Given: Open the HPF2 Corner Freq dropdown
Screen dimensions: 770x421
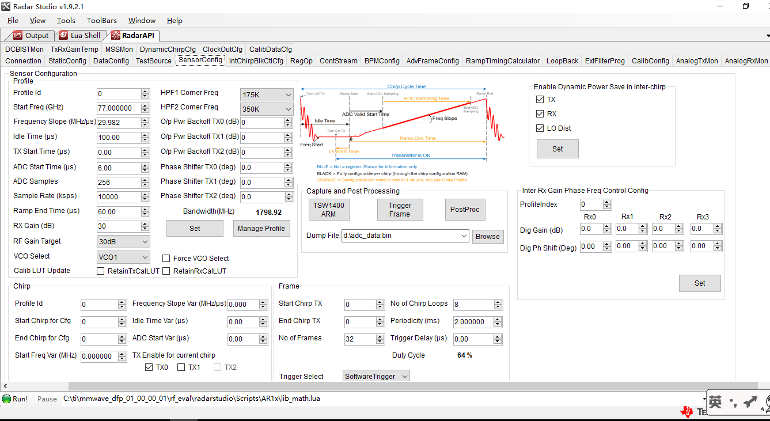Looking at the screenshot, I should pos(267,109).
